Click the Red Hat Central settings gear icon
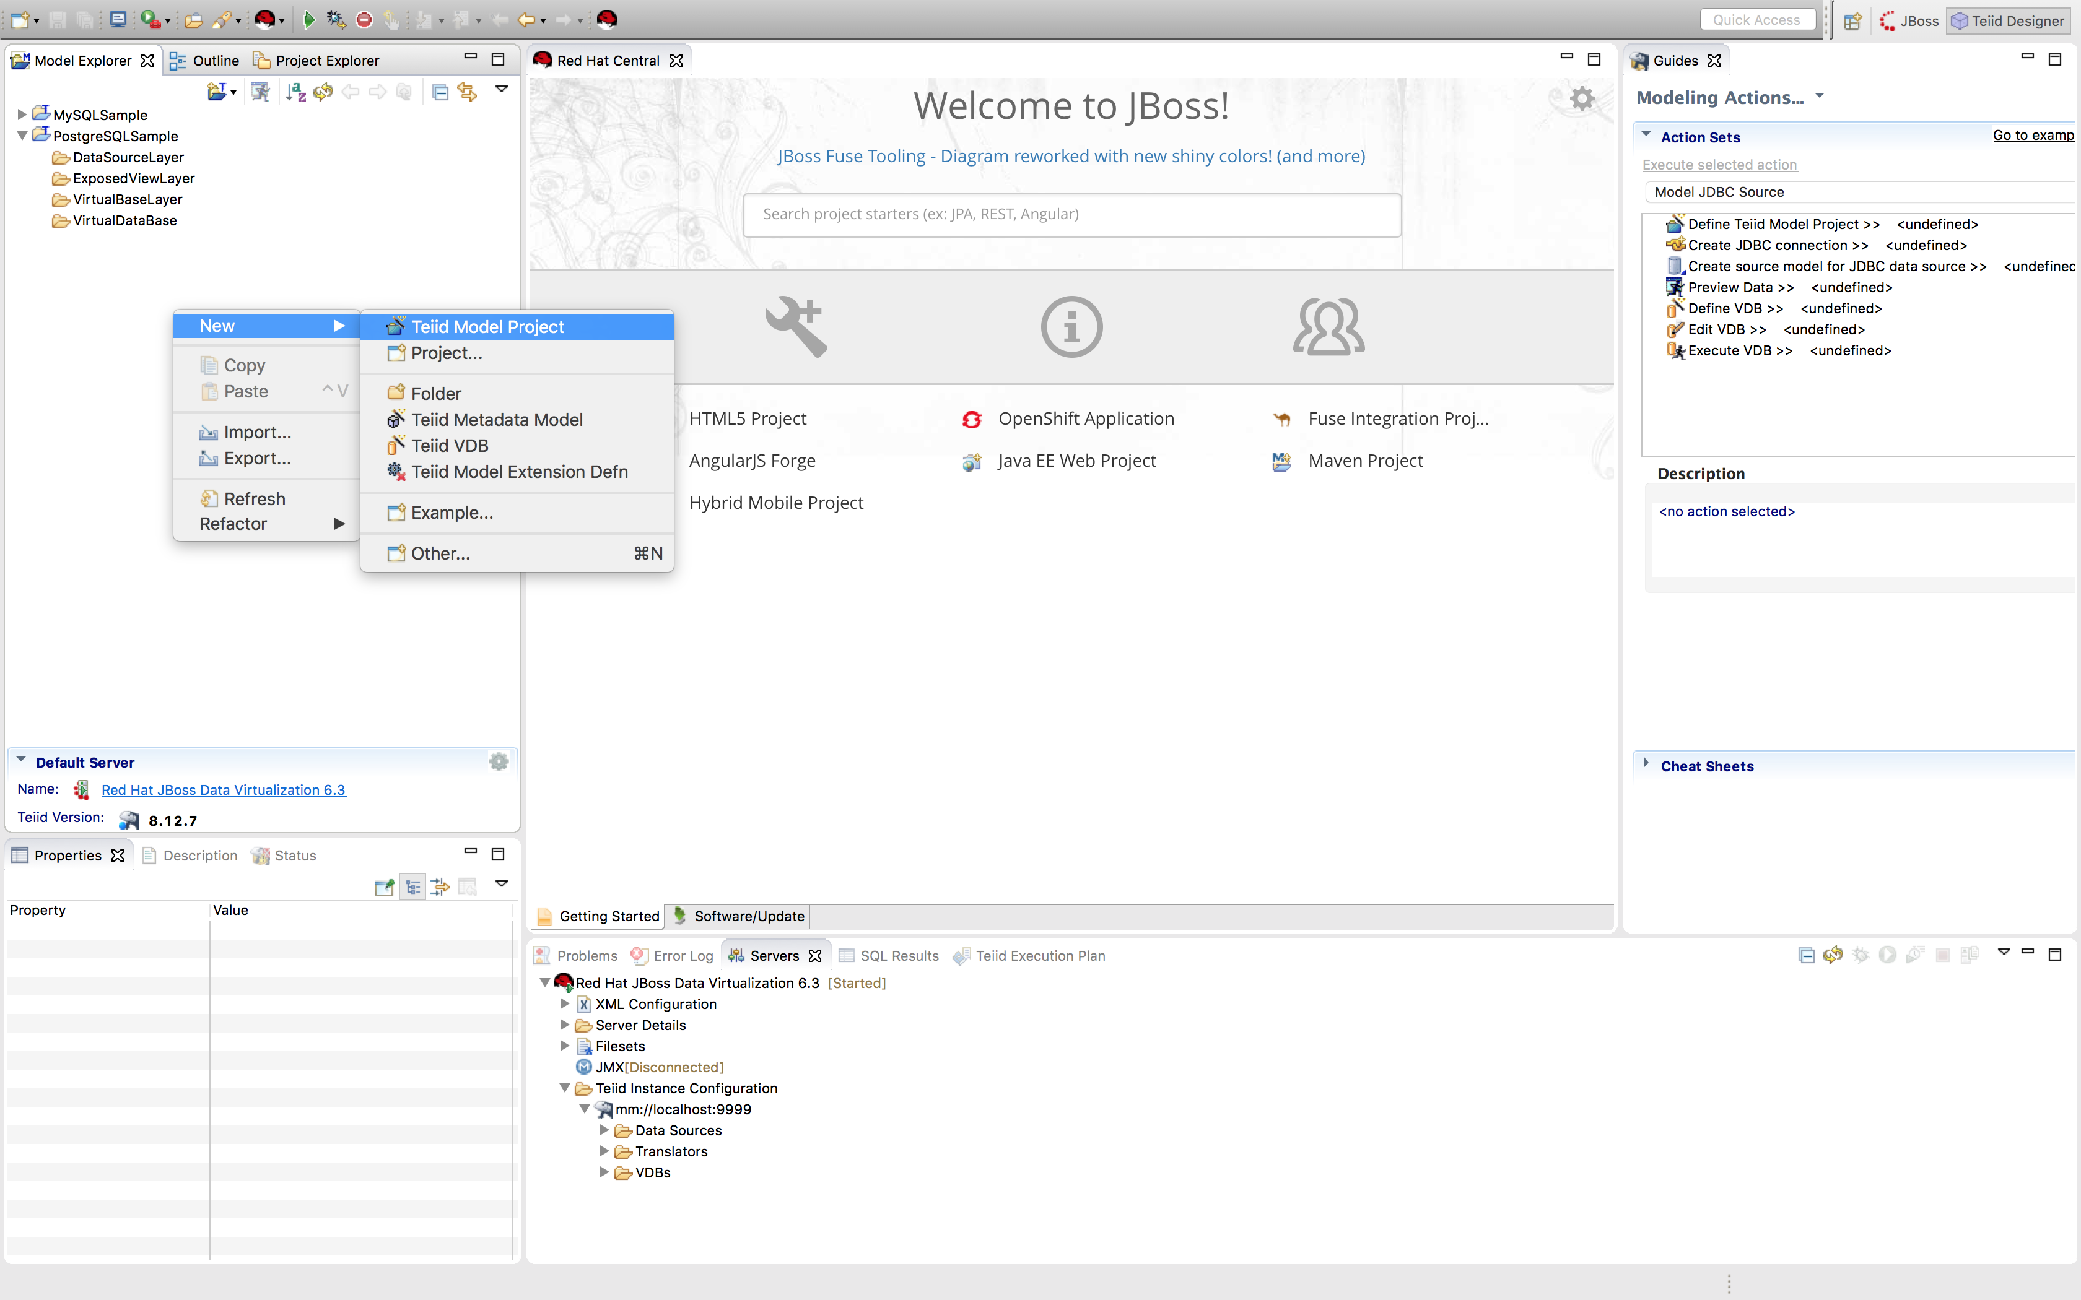 click(1581, 98)
